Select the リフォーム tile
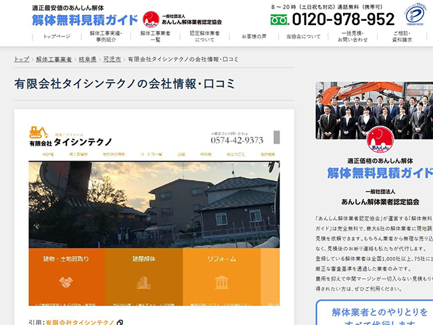Screen dimensions: 433x325 pyautogui.click(x=221, y=277)
